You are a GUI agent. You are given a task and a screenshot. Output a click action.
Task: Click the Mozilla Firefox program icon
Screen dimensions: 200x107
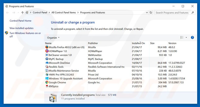pyautogui.click(x=47, y=47)
